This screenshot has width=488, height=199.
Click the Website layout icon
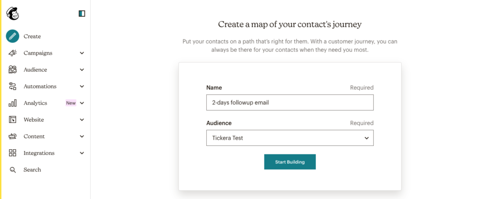pos(12,120)
